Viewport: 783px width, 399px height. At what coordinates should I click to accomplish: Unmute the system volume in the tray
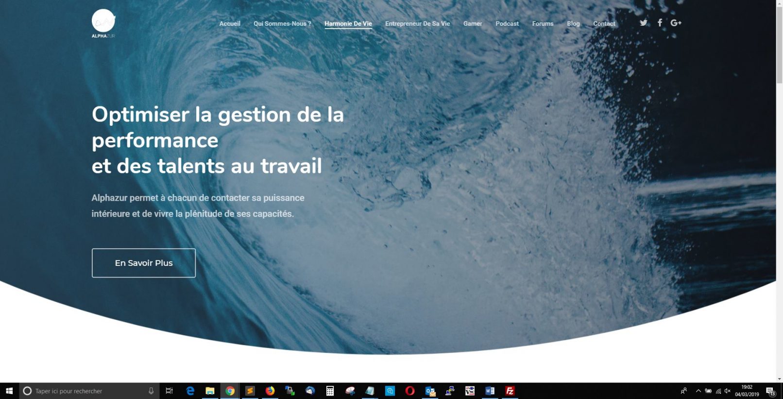pyautogui.click(x=727, y=391)
